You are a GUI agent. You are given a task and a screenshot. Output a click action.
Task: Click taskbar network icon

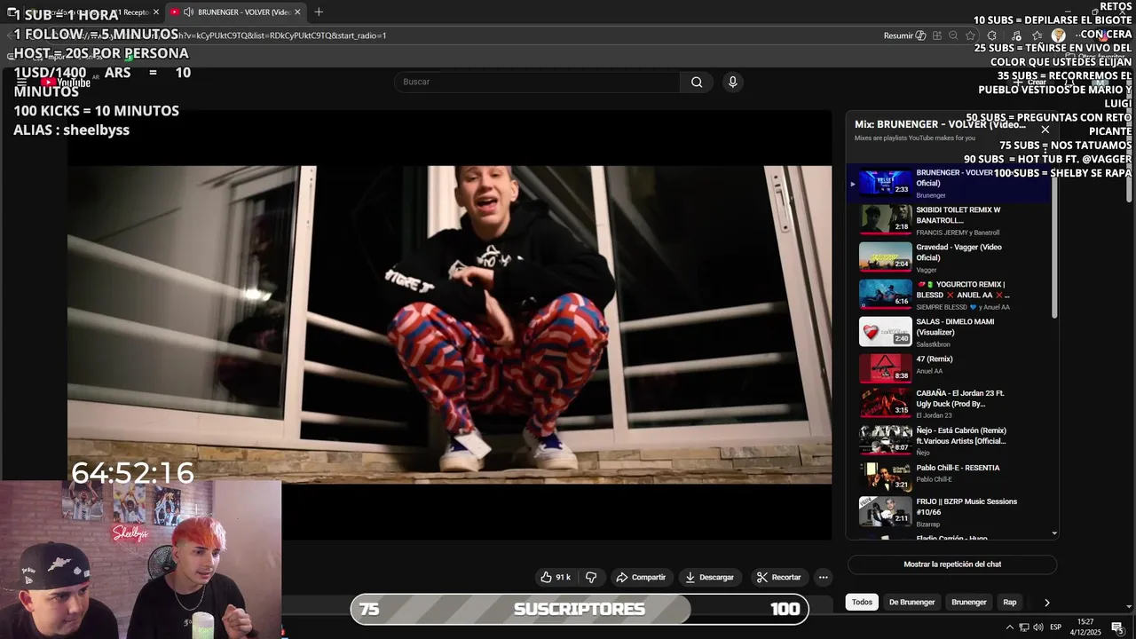(x=1024, y=627)
